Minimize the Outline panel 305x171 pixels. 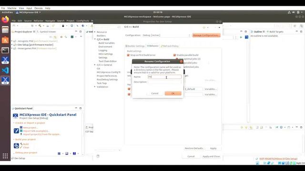point(296,31)
